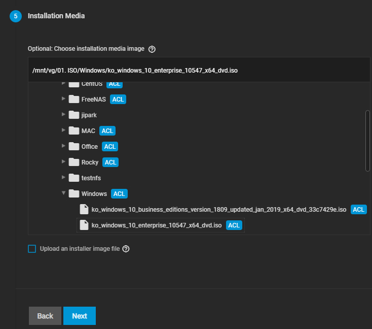Click help icon beside installation media label
Screen dimensions: 372x329
(152, 49)
